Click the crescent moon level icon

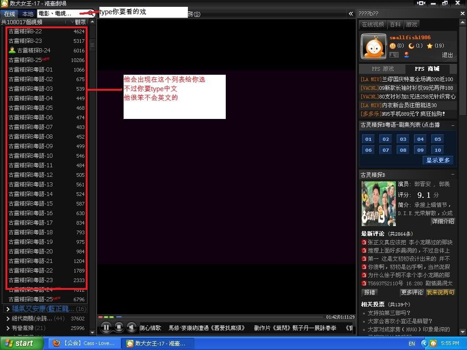(411, 46)
